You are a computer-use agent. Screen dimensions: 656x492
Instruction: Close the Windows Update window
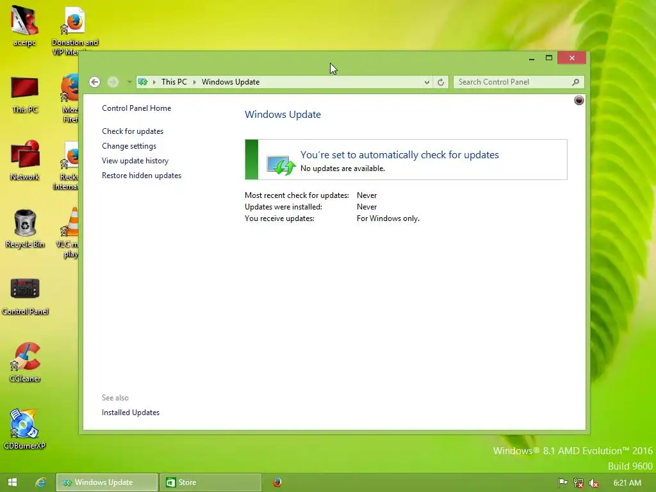(572, 58)
